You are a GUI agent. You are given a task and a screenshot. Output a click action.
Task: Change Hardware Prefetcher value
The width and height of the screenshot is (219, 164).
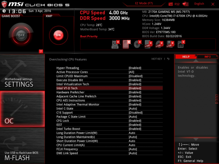[135, 92]
